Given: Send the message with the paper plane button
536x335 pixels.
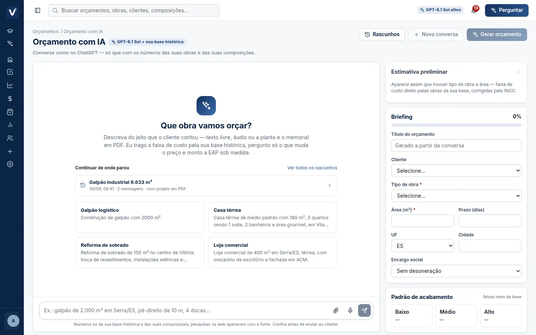Looking at the screenshot, I should point(364,310).
